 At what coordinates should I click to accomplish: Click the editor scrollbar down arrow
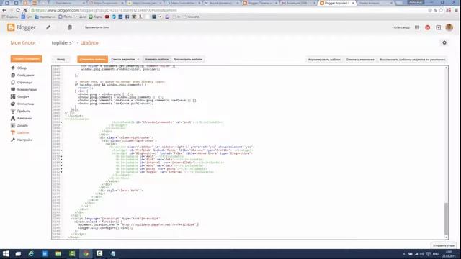[447, 237]
